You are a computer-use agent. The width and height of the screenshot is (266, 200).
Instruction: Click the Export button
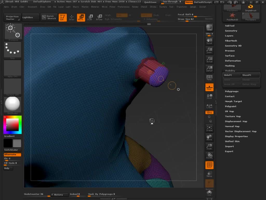pyautogui.click(x=229, y=151)
